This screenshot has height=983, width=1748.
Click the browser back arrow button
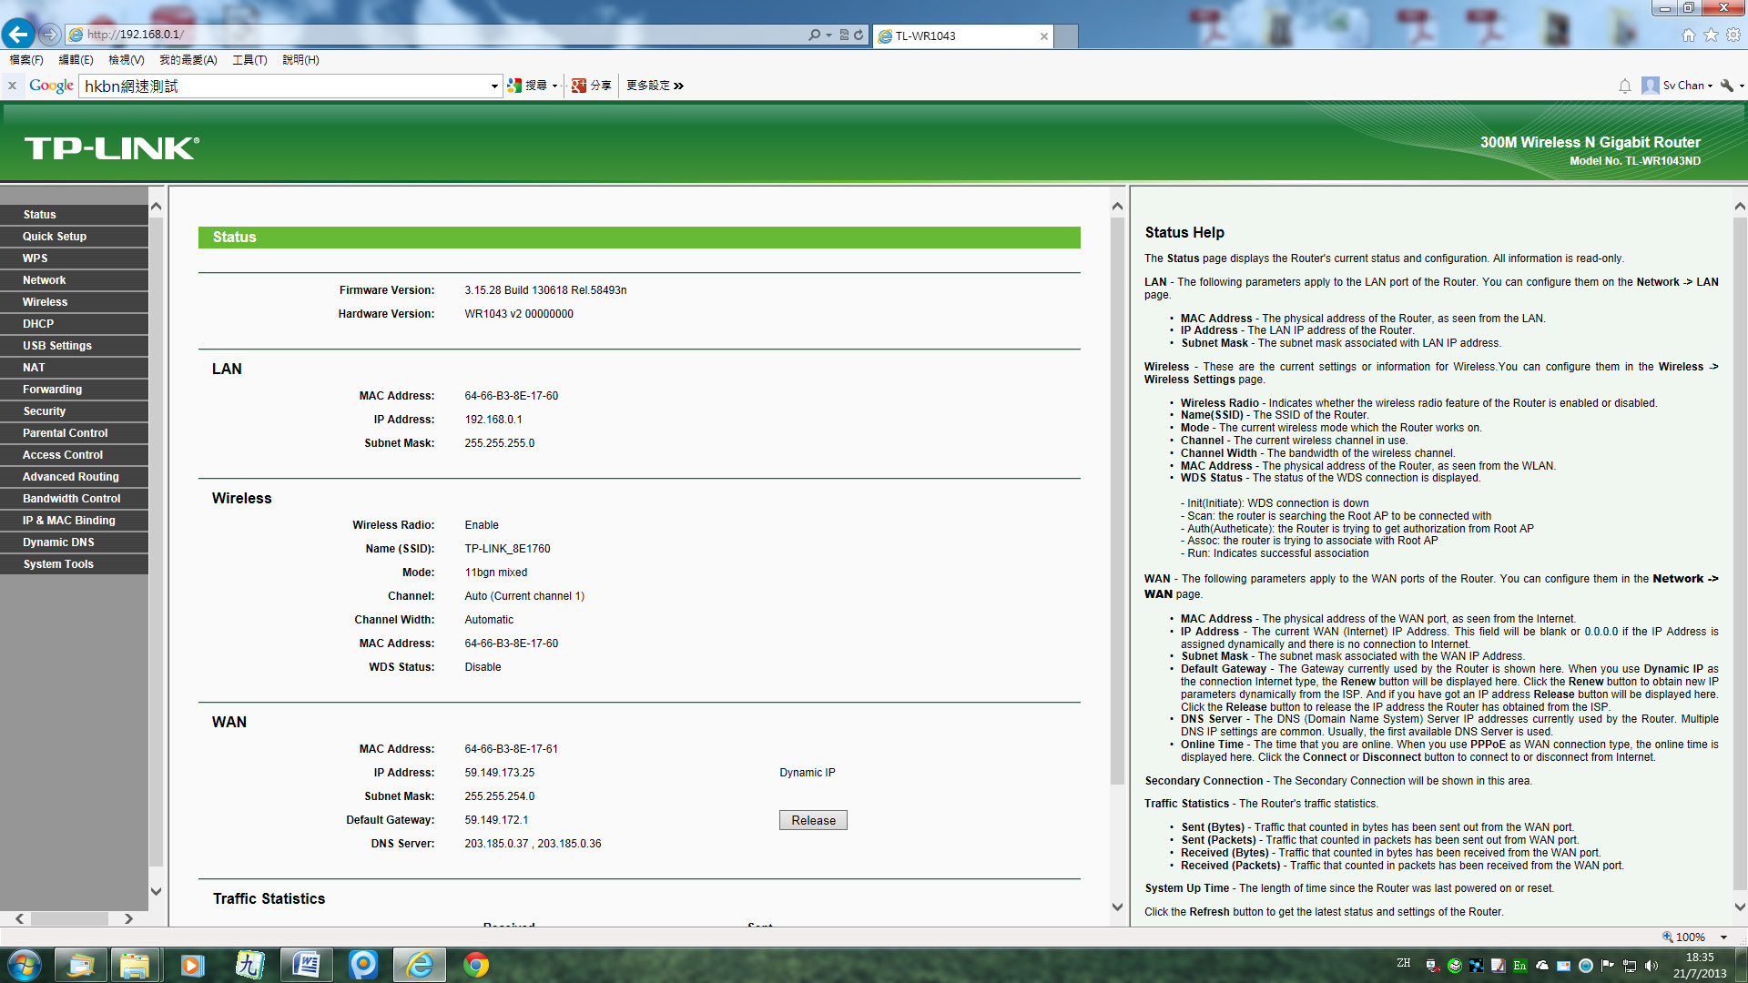coord(18,35)
